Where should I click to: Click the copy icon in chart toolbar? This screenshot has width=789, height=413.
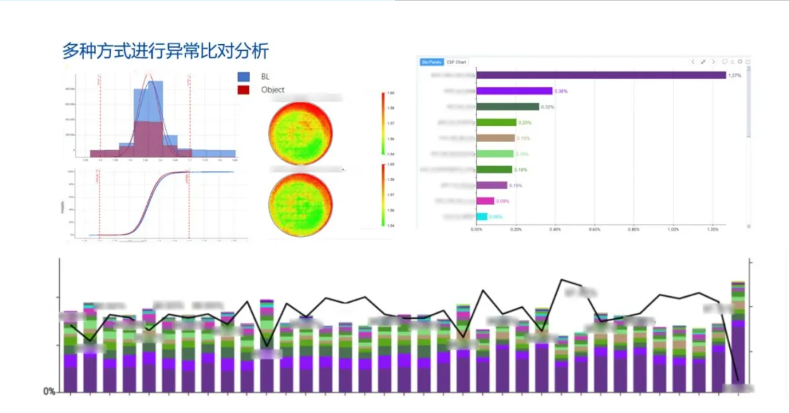pyautogui.click(x=725, y=62)
